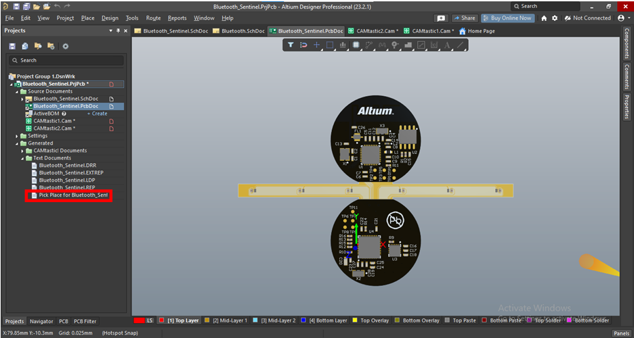Click the selection rectangle tool icon

[x=330, y=45]
